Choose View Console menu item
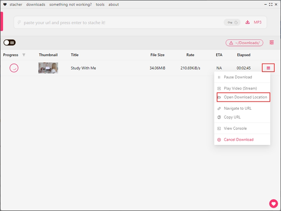 242,129
